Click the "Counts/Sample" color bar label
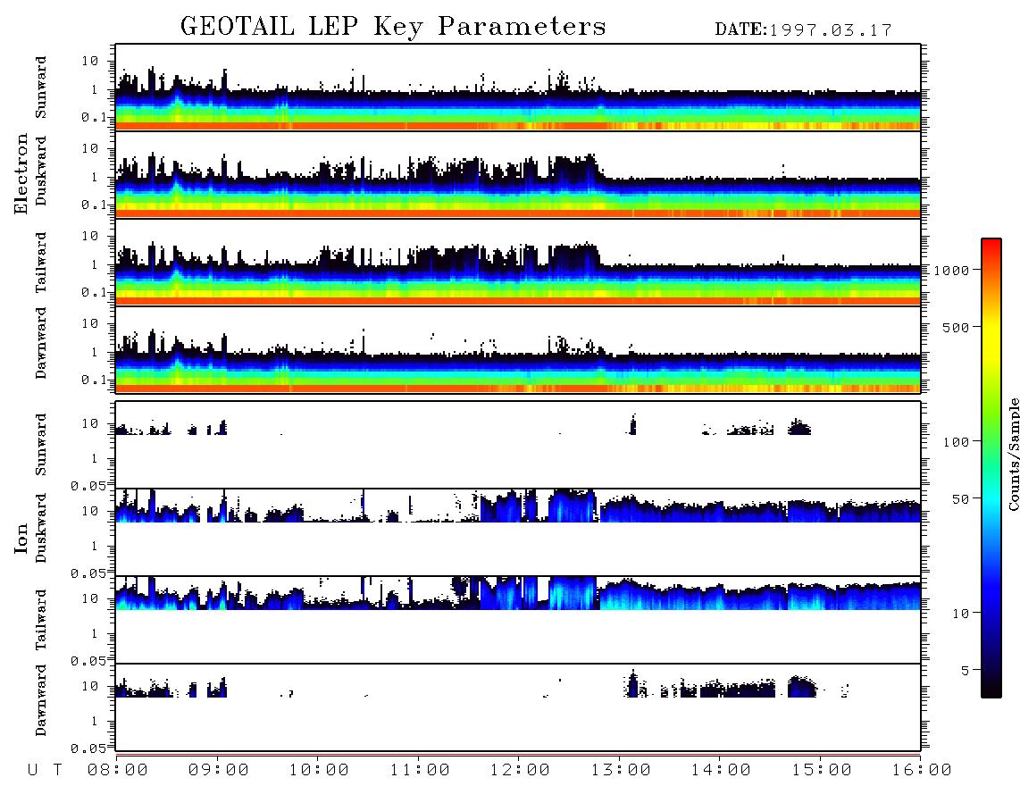 click(1013, 454)
